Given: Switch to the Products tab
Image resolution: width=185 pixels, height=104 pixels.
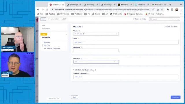Looking at the screenshot, I should pos(142,5).
